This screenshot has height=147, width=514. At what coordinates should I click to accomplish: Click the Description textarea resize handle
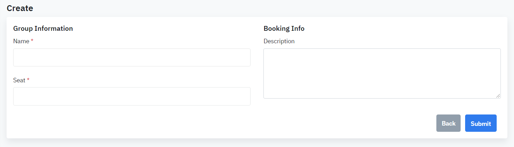click(498, 96)
